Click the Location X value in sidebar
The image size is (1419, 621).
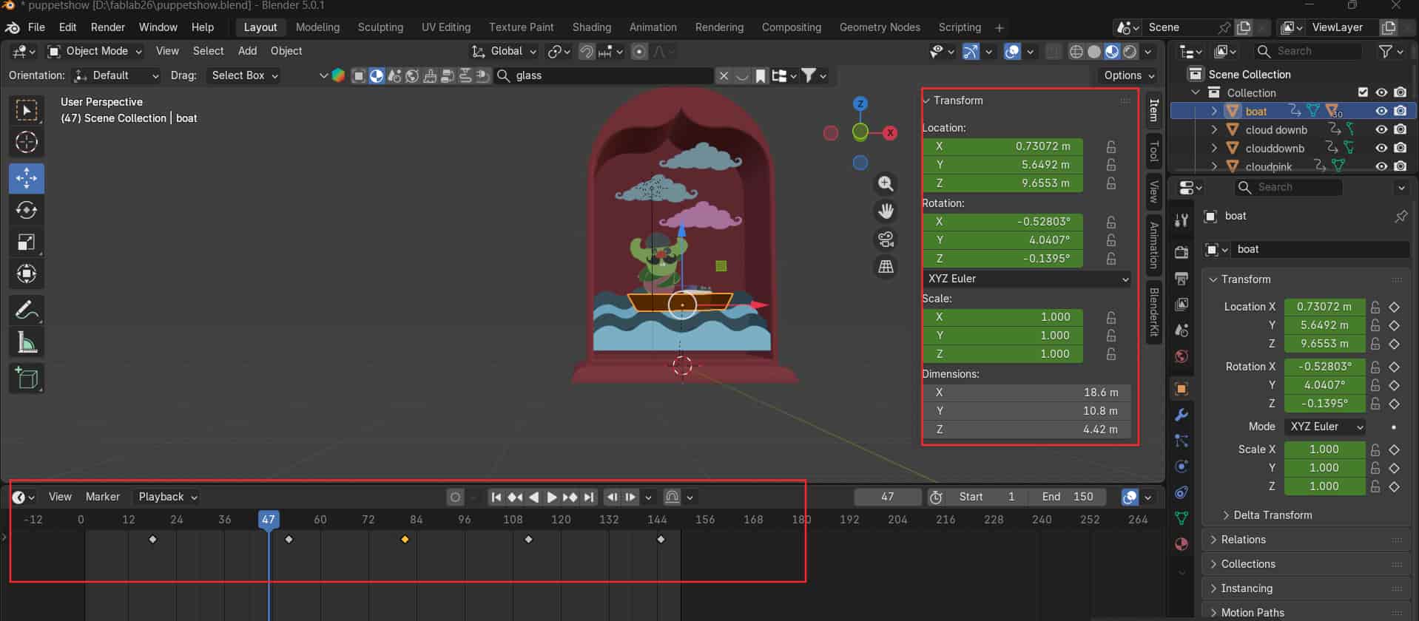pyautogui.click(x=1002, y=146)
